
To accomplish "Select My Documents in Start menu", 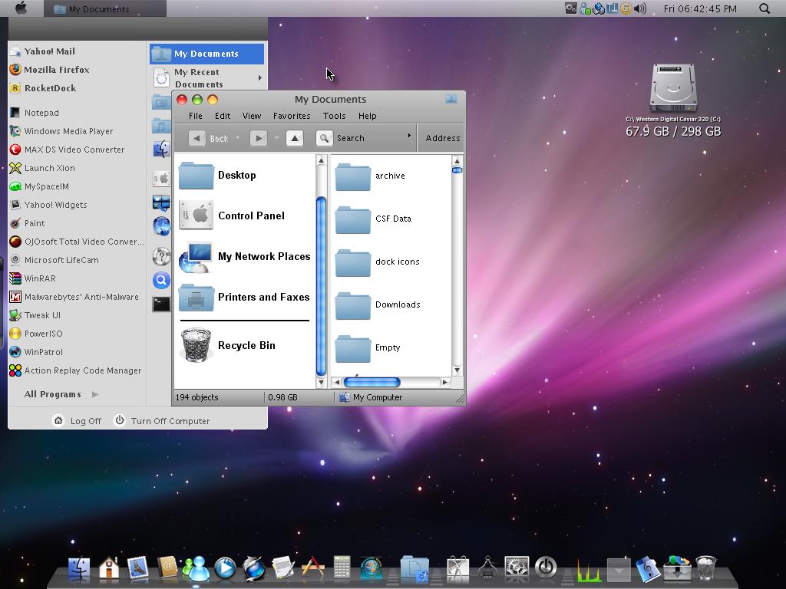I will [x=206, y=54].
